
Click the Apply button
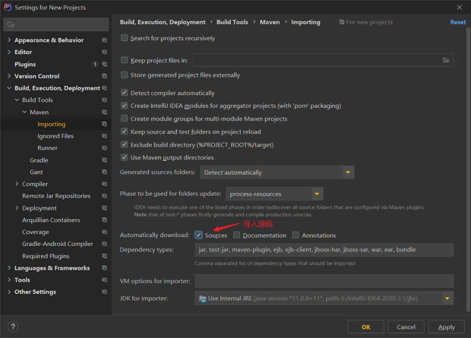(447, 327)
